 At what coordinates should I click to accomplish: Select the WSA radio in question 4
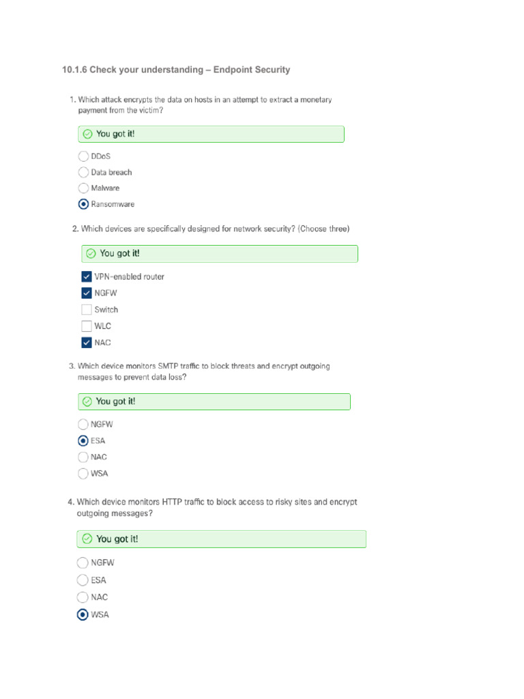83,614
